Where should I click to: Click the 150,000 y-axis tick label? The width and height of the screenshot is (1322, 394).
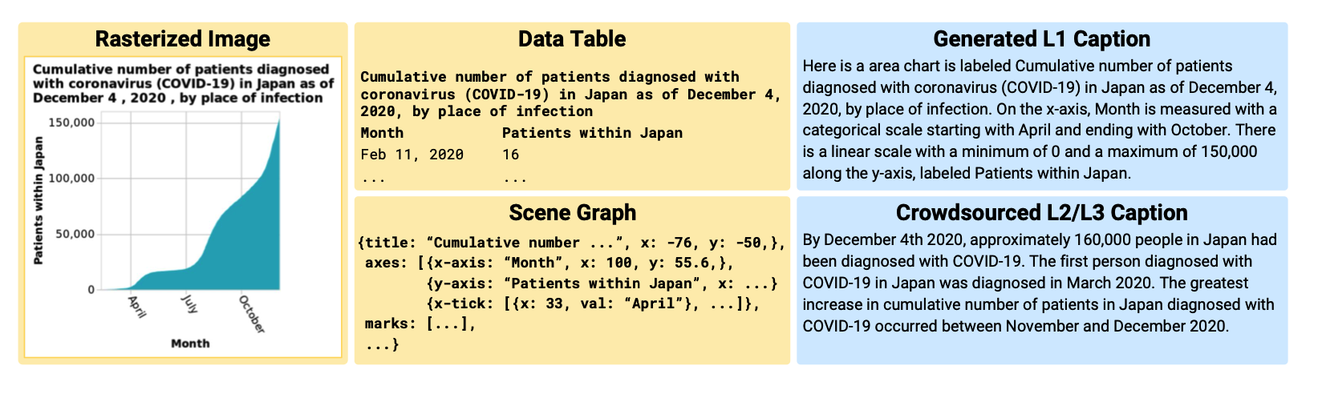[71, 123]
